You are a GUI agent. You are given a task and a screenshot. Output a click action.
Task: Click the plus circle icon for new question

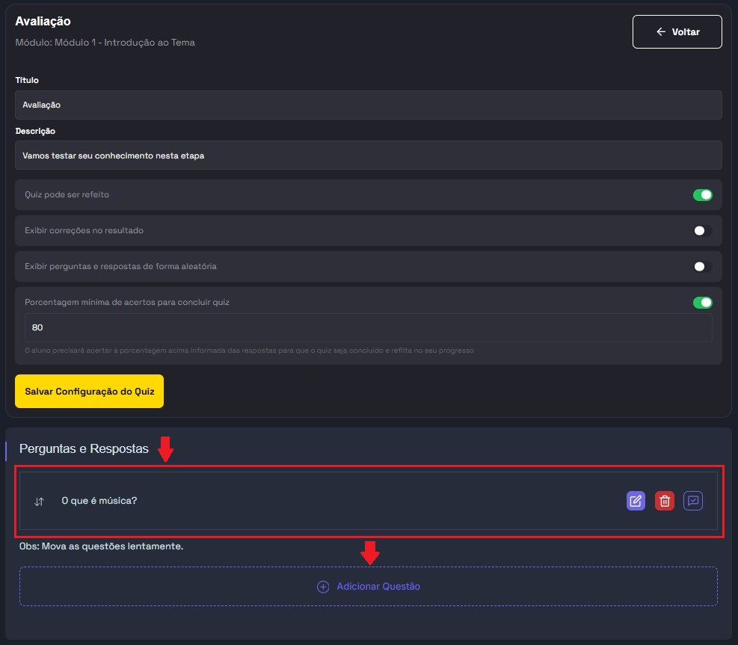[x=323, y=587]
